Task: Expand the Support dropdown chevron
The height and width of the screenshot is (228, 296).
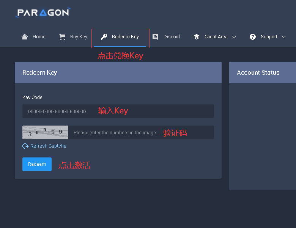Action: pyautogui.click(x=283, y=37)
